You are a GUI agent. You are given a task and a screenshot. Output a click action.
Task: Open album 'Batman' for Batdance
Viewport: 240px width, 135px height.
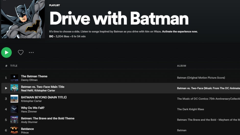pyautogui.click(x=182, y=130)
